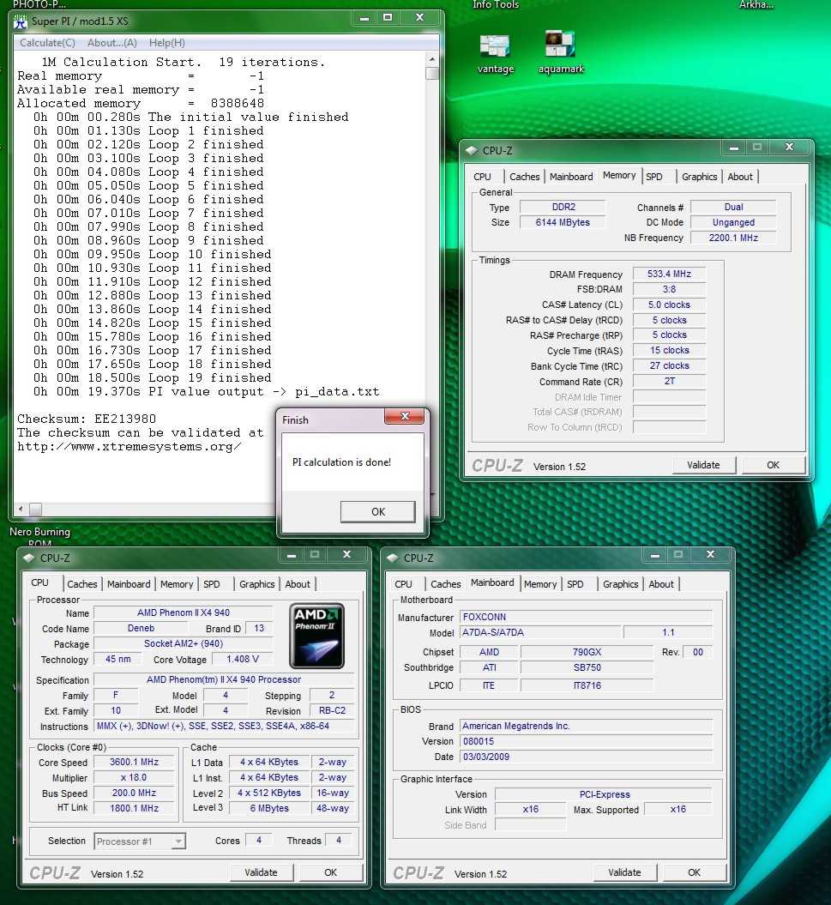
Task: Click the BIOS Date value 03/03/2009
Action: (586, 757)
